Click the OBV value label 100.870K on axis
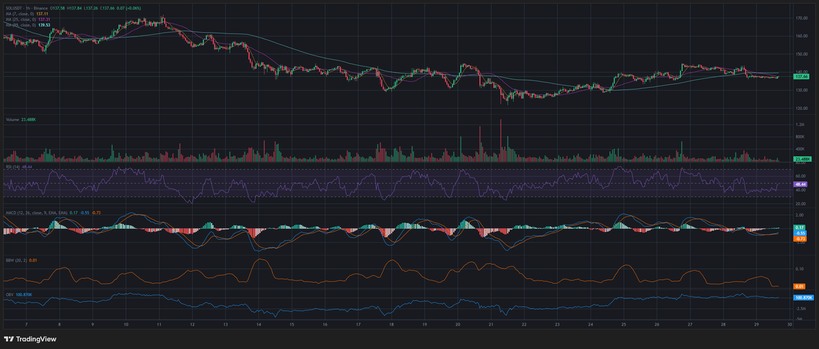819x349 pixels. click(x=803, y=297)
